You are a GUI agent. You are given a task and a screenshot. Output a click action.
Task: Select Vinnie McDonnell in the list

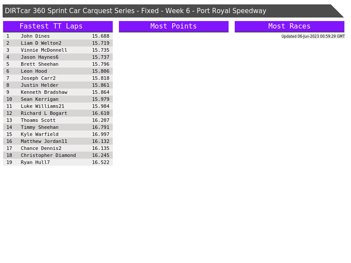tap(44, 50)
